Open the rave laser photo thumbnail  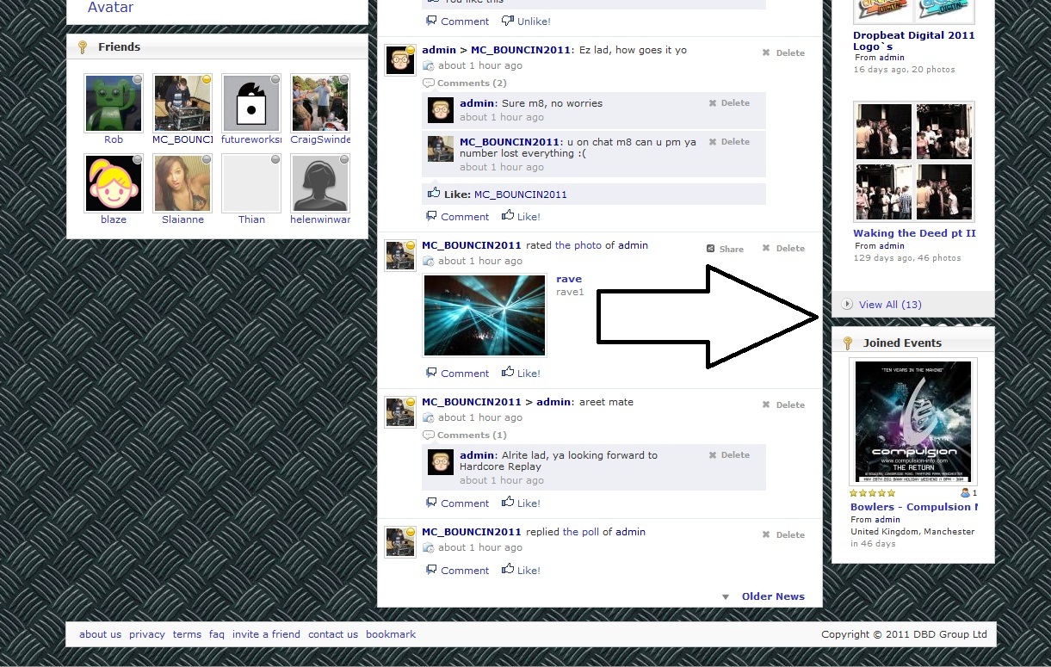click(485, 315)
